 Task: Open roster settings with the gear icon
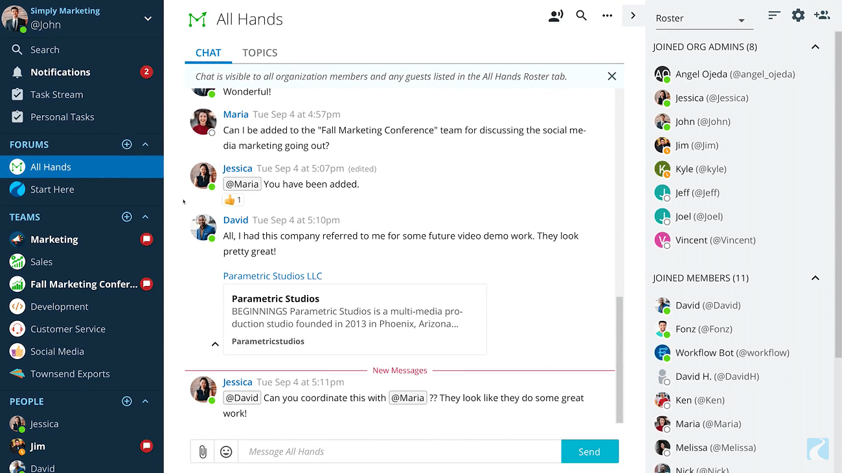(x=798, y=15)
